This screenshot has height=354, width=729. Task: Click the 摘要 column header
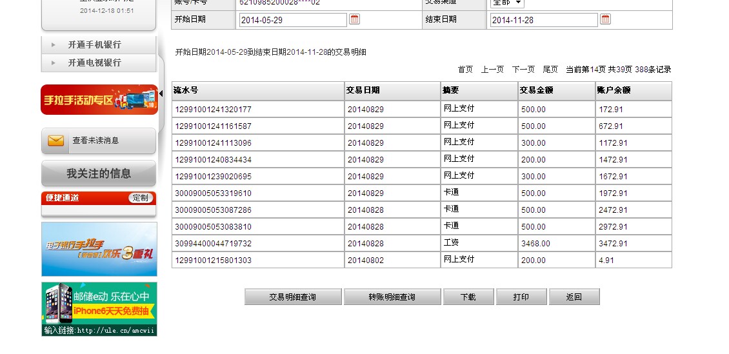[479, 90]
